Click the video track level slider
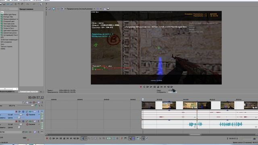 [32, 106]
